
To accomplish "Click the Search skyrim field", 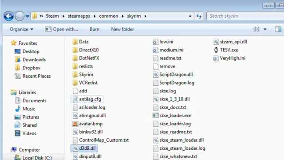I will coord(245,16).
